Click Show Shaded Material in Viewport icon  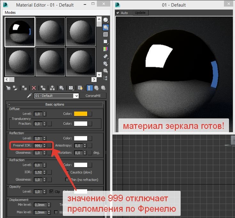click(80, 88)
